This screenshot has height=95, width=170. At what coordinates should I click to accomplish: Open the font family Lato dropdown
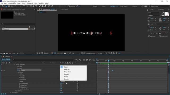pyautogui.click(x=154, y=13)
